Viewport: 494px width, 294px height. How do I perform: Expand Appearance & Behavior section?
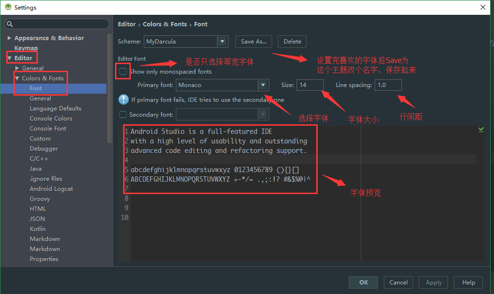click(x=9, y=38)
